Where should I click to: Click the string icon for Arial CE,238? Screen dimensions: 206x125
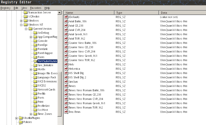(66, 26)
